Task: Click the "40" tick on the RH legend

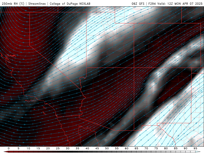Action: click(x=87, y=148)
